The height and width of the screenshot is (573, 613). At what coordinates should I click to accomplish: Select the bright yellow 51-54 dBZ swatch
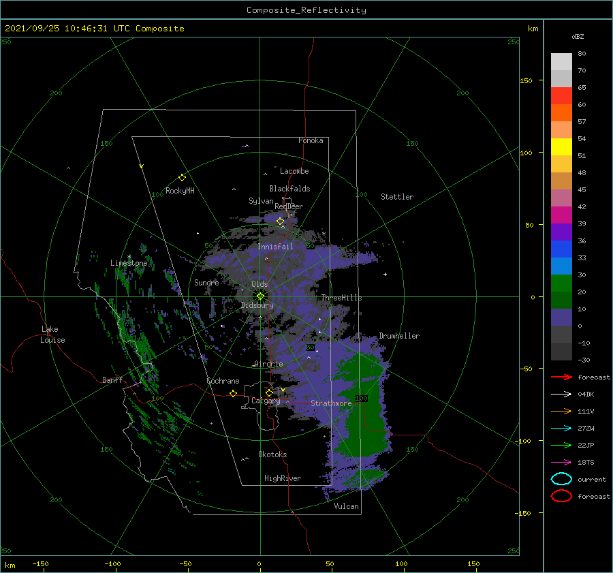[561, 147]
